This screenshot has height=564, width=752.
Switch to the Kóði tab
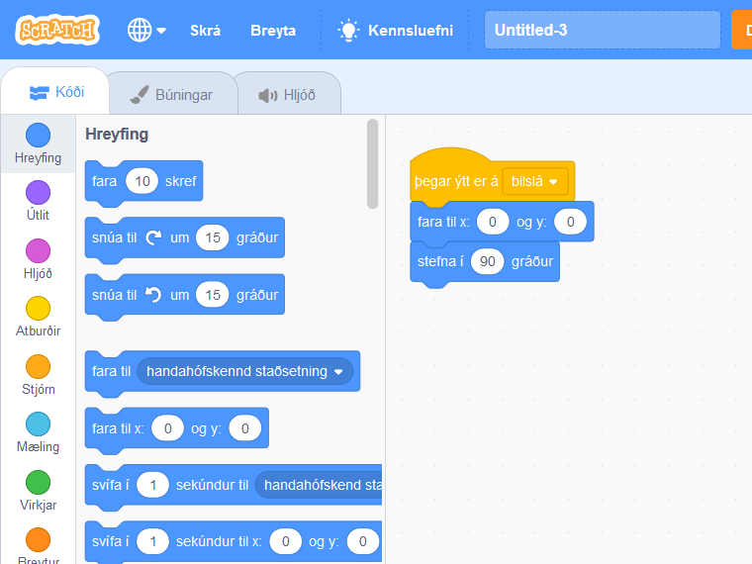[x=56, y=92]
